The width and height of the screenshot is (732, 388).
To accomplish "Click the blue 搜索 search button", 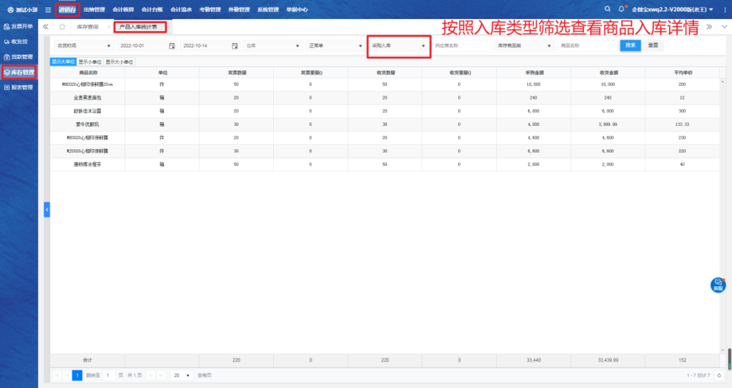I will point(630,45).
